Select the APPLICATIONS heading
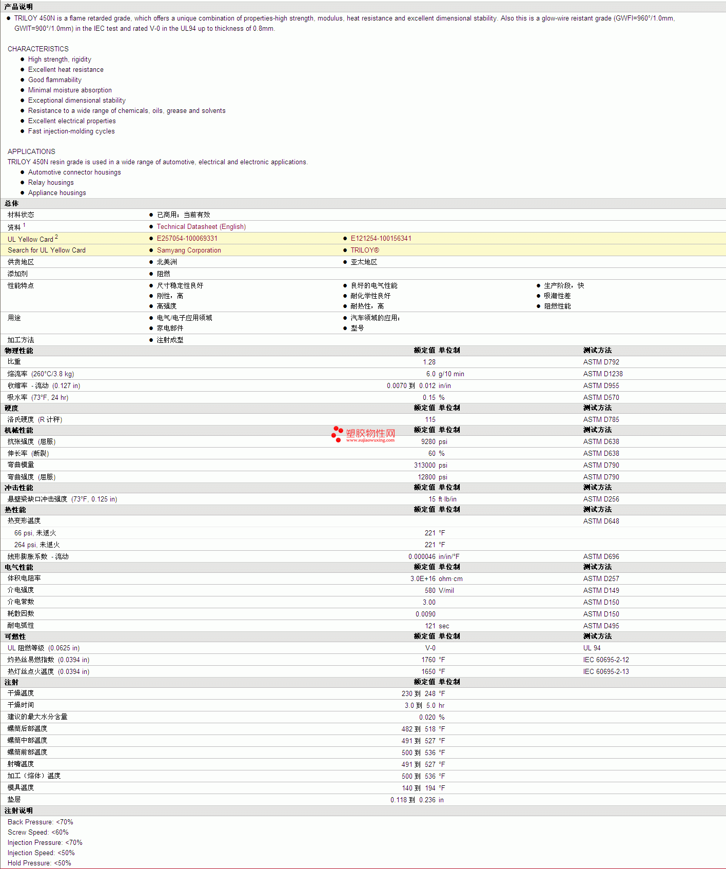Viewport: 726px width, 869px height. pyautogui.click(x=31, y=151)
